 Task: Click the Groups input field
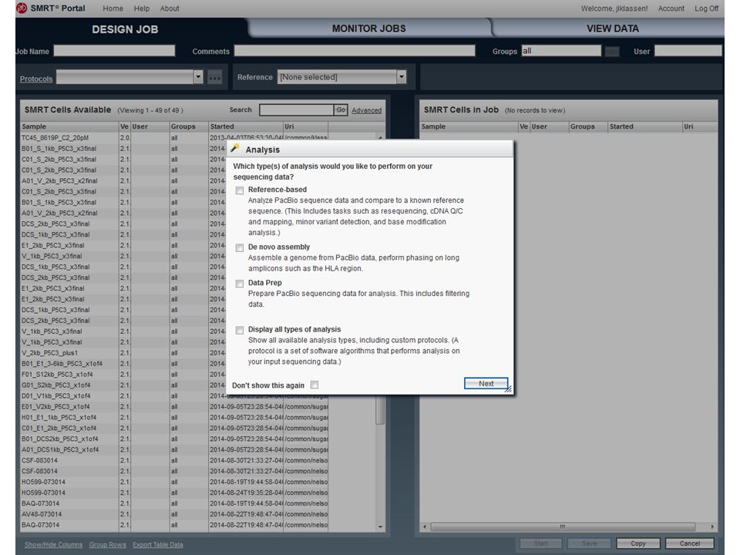pos(561,51)
